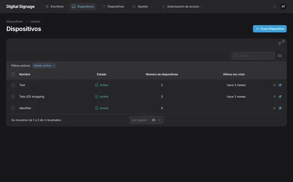293x182 pixels.
Task: View the Test device via eye icon
Action: pyautogui.click(x=274, y=85)
